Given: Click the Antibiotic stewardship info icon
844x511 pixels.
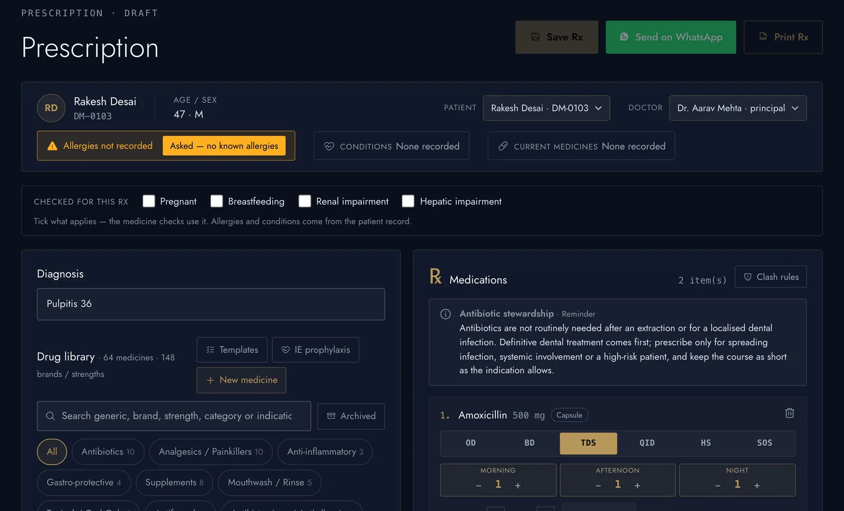Looking at the screenshot, I should coord(446,314).
